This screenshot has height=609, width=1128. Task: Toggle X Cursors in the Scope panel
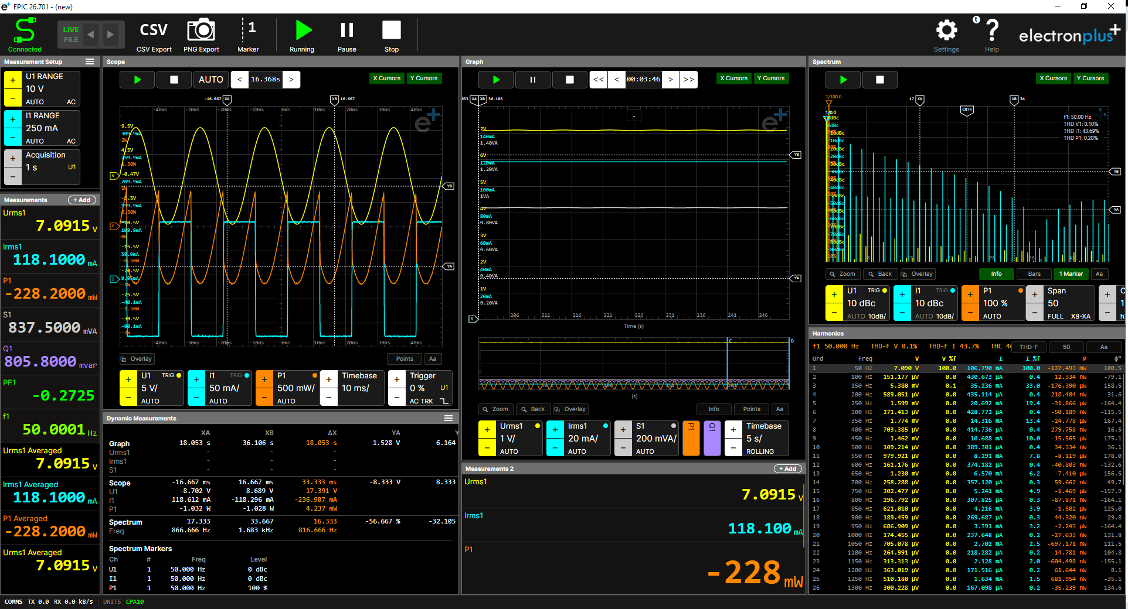[387, 78]
